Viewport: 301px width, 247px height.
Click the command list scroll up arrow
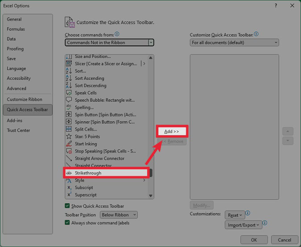click(151, 58)
